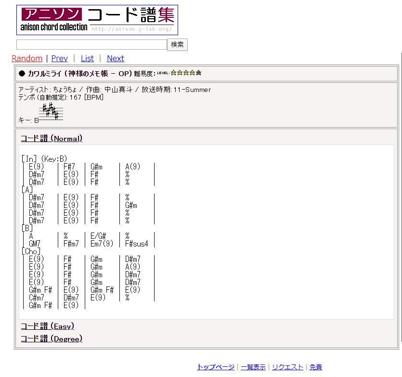Click the last darkened difficulty star icon
The image size is (402, 377).
pos(197,73)
